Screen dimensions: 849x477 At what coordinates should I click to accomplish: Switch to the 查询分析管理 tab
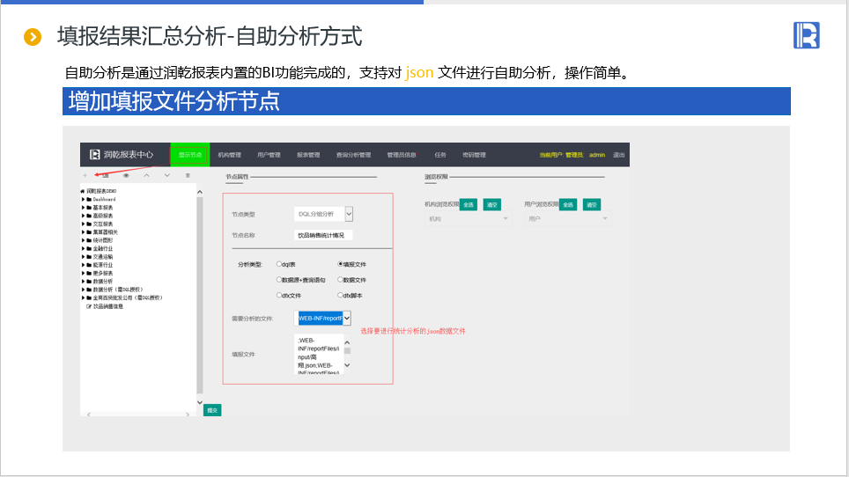tap(353, 155)
